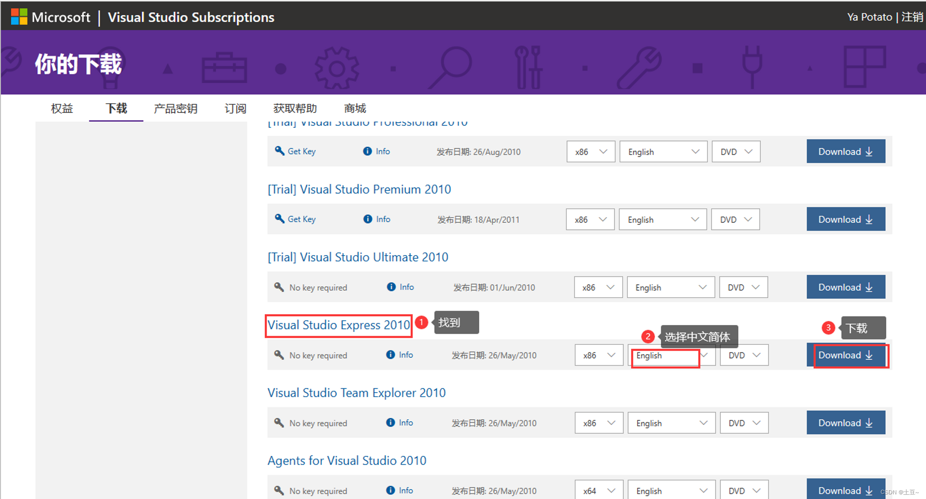Viewport: 926px width, 499px height.
Task: Select the 下载 tab
Action: pos(116,108)
